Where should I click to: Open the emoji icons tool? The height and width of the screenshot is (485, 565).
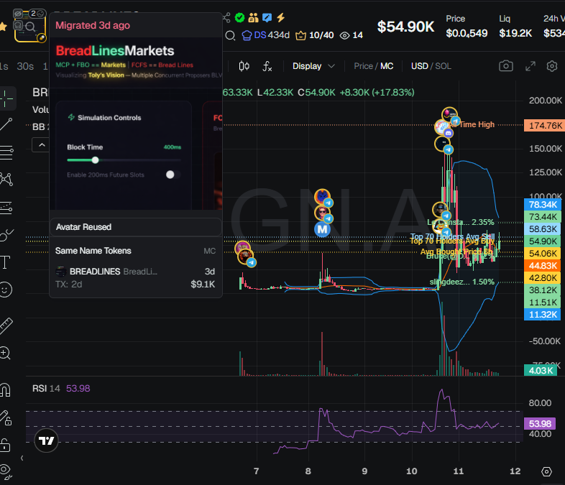pyautogui.click(x=6, y=290)
